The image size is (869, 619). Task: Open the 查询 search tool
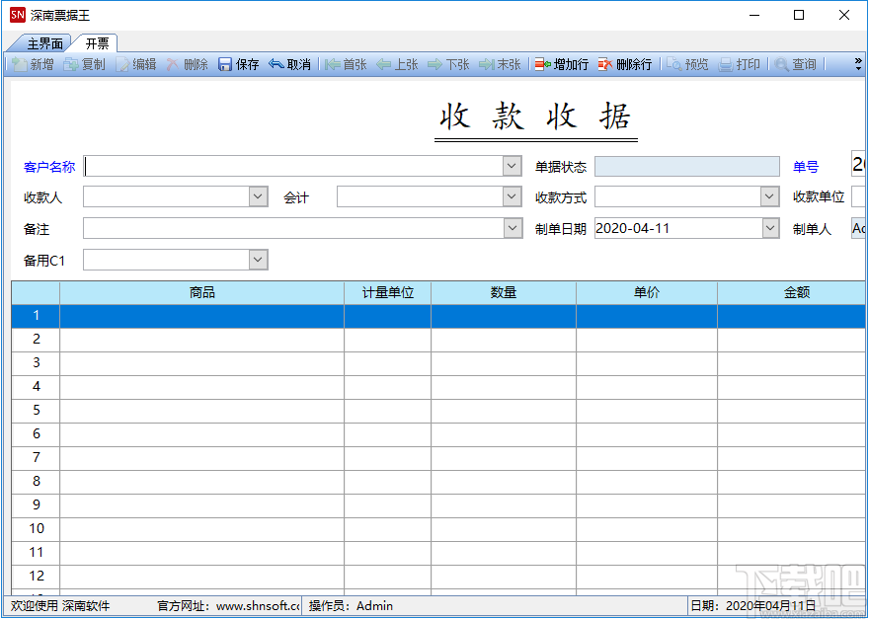[x=795, y=64]
